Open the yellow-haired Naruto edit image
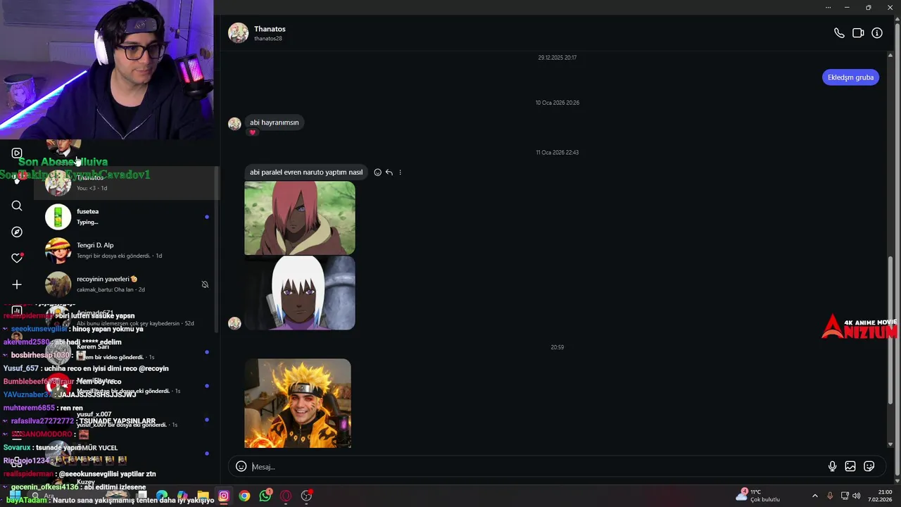The image size is (901, 507). point(298,403)
